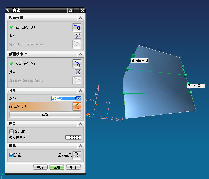The height and width of the screenshot is (179, 209).
Task: Uncheck the 预览 checkbox
Action: pyautogui.click(x=12, y=155)
